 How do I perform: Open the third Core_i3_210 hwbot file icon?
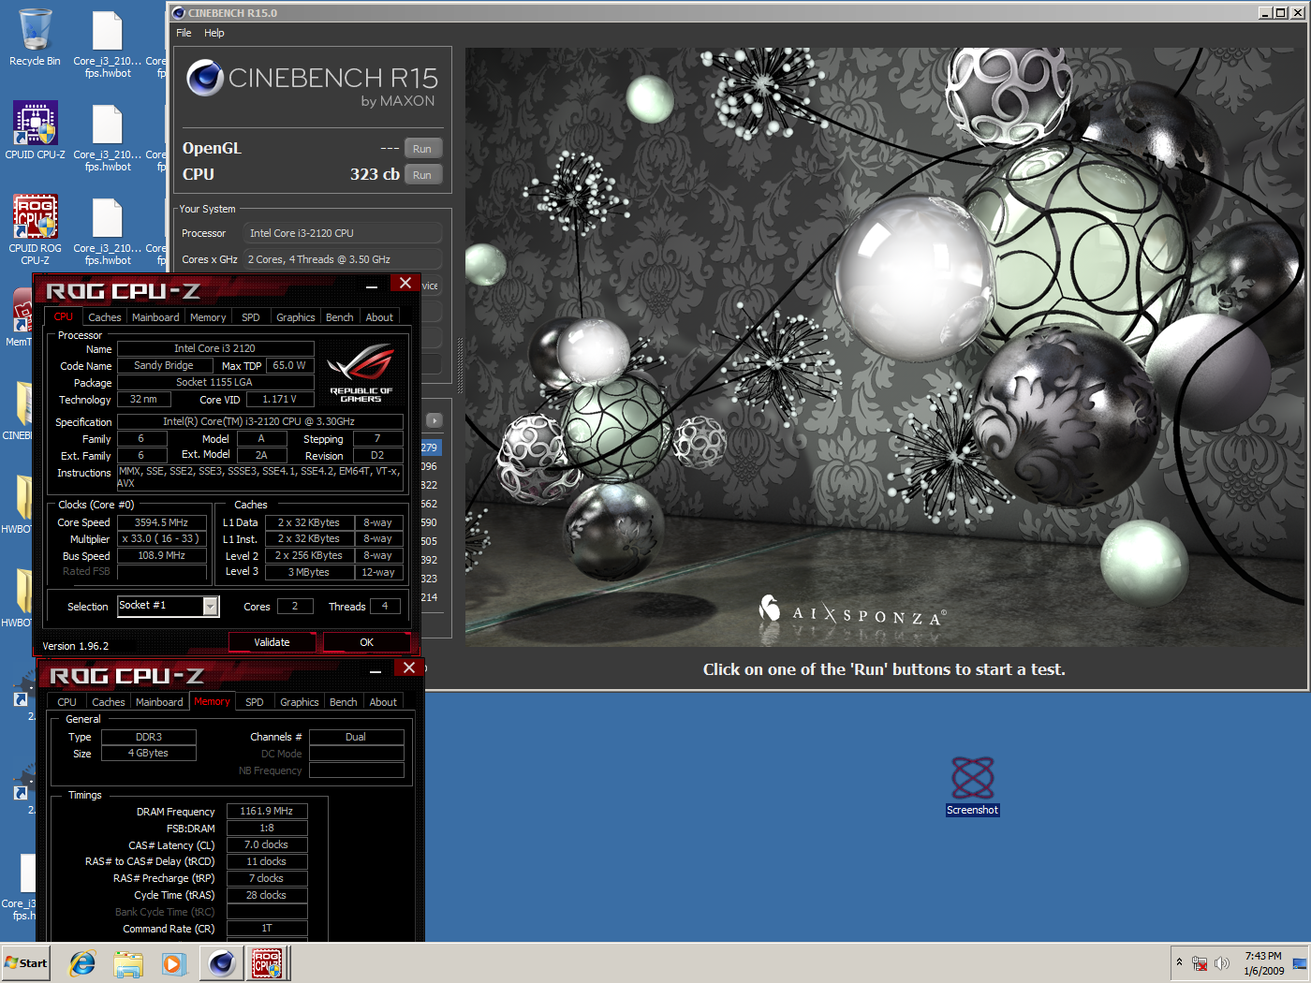tap(108, 230)
